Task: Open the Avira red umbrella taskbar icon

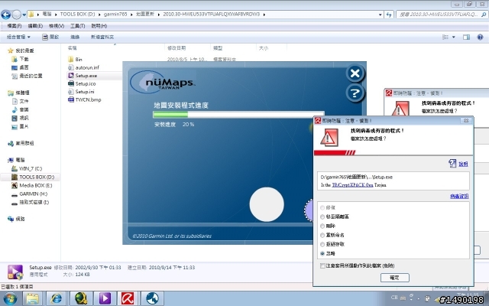Action: (x=128, y=299)
